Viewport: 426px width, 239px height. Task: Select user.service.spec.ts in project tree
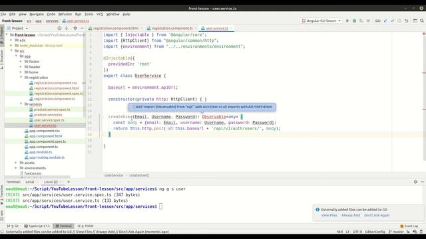point(49,120)
